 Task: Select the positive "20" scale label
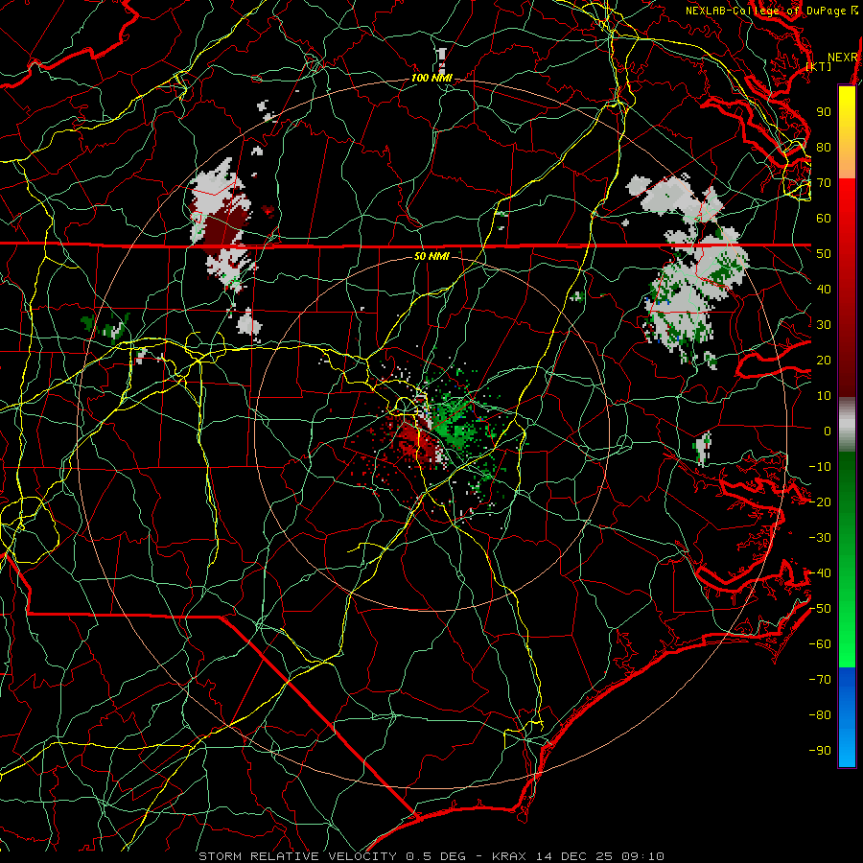tap(824, 361)
